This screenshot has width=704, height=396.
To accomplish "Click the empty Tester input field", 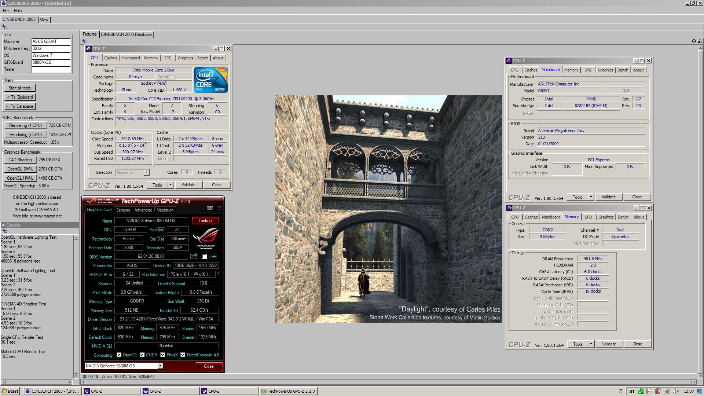I will click(51, 69).
